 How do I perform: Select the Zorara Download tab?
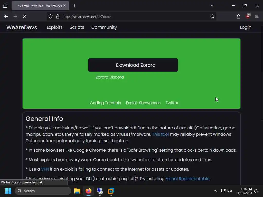40,6
